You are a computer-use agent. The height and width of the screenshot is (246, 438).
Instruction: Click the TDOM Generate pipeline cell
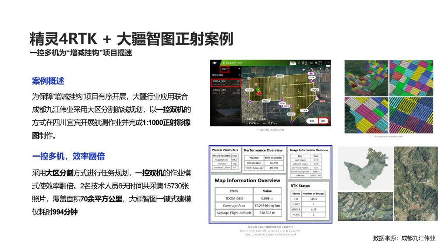pos(254,168)
